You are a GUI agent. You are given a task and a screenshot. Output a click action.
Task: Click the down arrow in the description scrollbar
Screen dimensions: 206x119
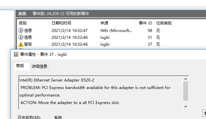185,107
